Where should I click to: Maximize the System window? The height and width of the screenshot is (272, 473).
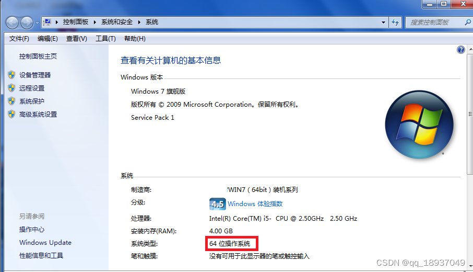pyautogui.click(x=444, y=4)
